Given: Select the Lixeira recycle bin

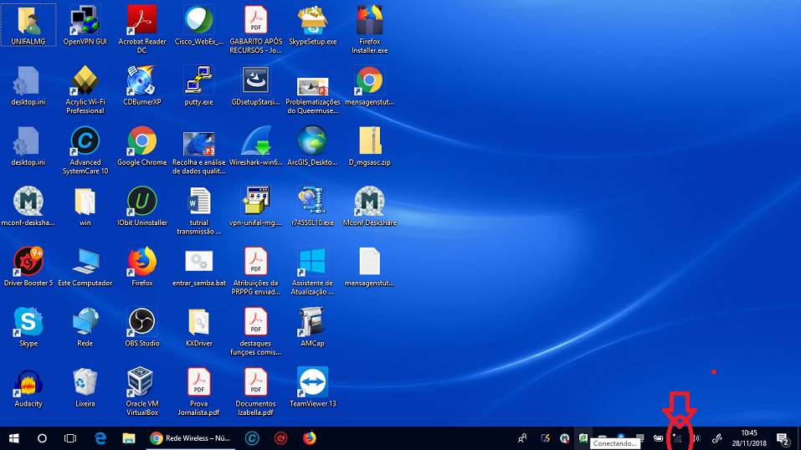Looking at the screenshot, I should (x=85, y=386).
